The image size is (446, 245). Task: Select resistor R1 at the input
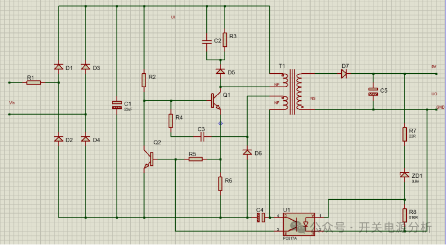coord(34,82)
